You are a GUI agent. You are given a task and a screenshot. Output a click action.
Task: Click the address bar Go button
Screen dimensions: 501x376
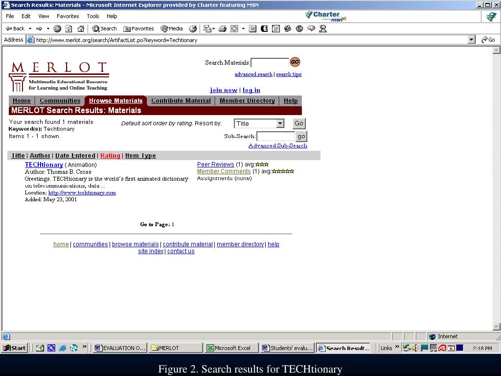coord(488,40)
